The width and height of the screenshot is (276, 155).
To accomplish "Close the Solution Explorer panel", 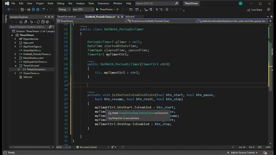I will pyautogui.click(x=52, y=17).
